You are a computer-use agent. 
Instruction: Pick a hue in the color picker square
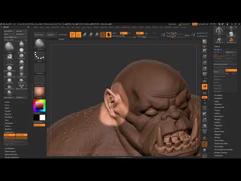pyautogui.click(x=39, y=106)
